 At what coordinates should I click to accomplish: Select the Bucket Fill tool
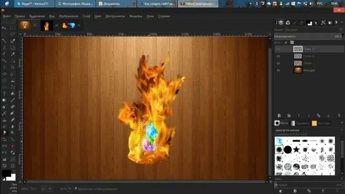click(12, 94)
